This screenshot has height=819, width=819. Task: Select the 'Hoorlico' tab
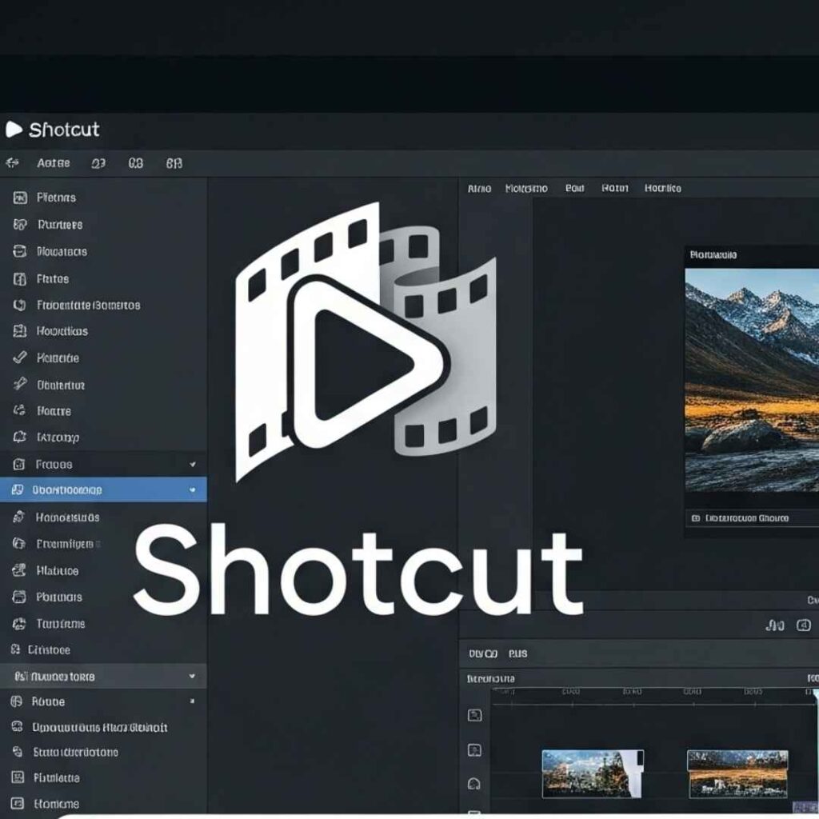[x=662, y=188]
